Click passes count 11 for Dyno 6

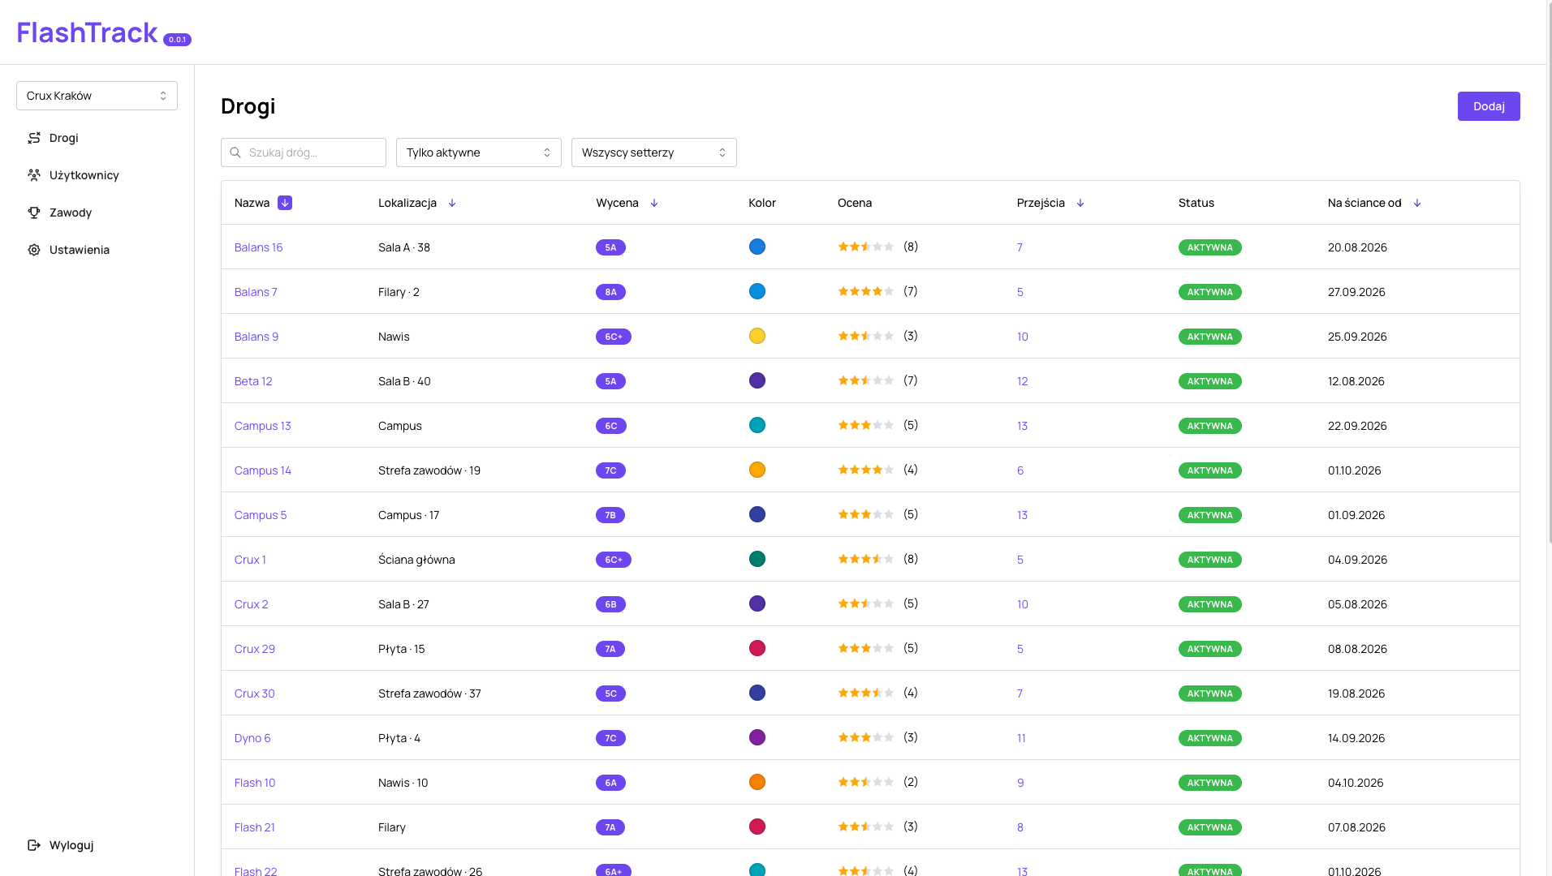[1021, 738]
